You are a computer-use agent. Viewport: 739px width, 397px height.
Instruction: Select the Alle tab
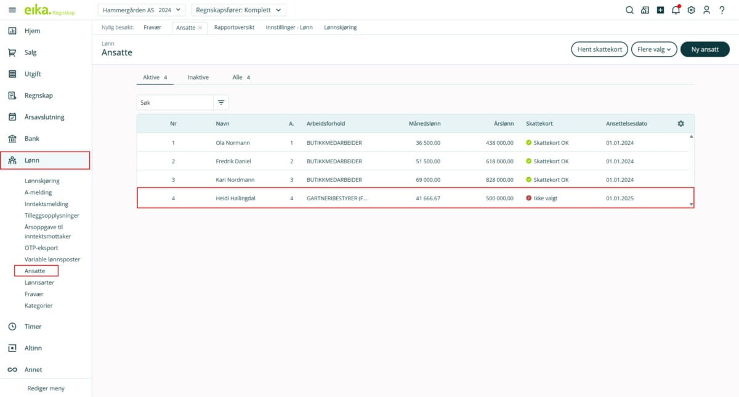tap(241, 77)
